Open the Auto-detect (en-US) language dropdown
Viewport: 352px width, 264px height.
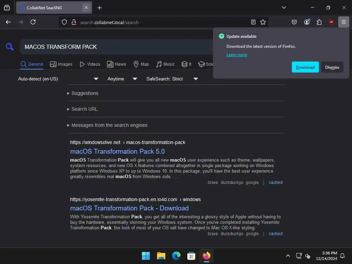click(x=58, y=79)
